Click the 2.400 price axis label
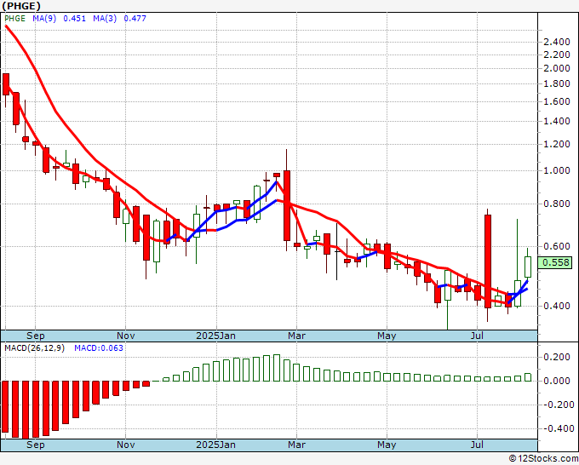579x465 pixels. tap(557, 42)
